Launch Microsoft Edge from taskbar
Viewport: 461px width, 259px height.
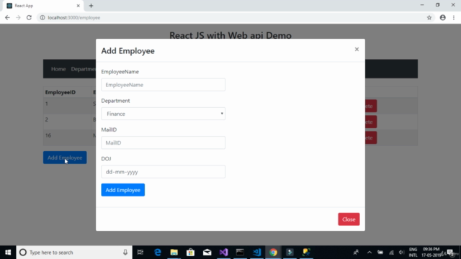point(158,253)
